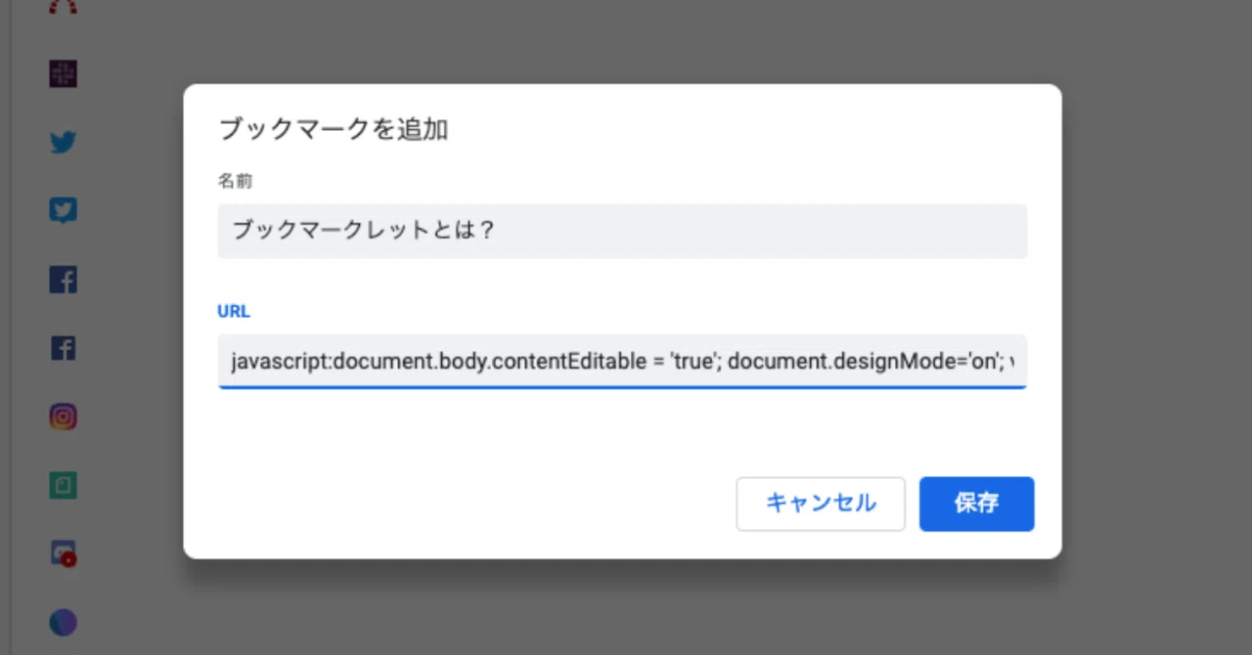Click the 名前 label
Viewport: 1252px width, 655px height.
235,181
